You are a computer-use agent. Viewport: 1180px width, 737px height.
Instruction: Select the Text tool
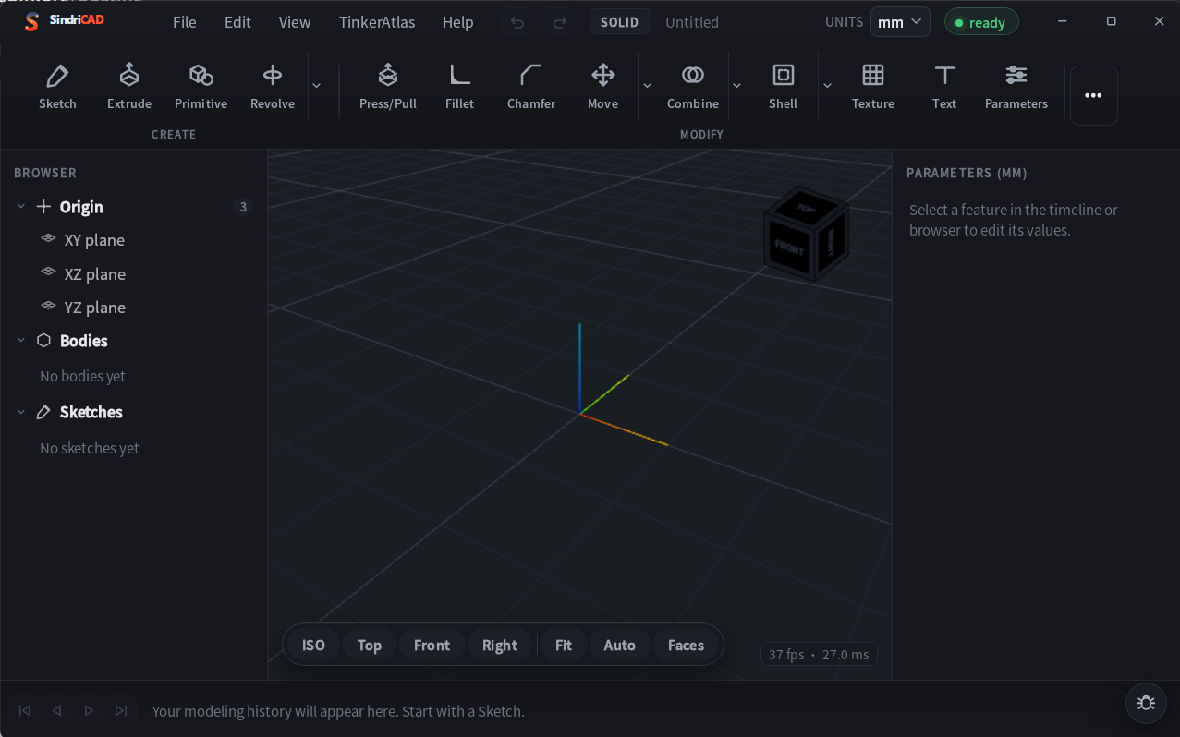tap(944, 88)
